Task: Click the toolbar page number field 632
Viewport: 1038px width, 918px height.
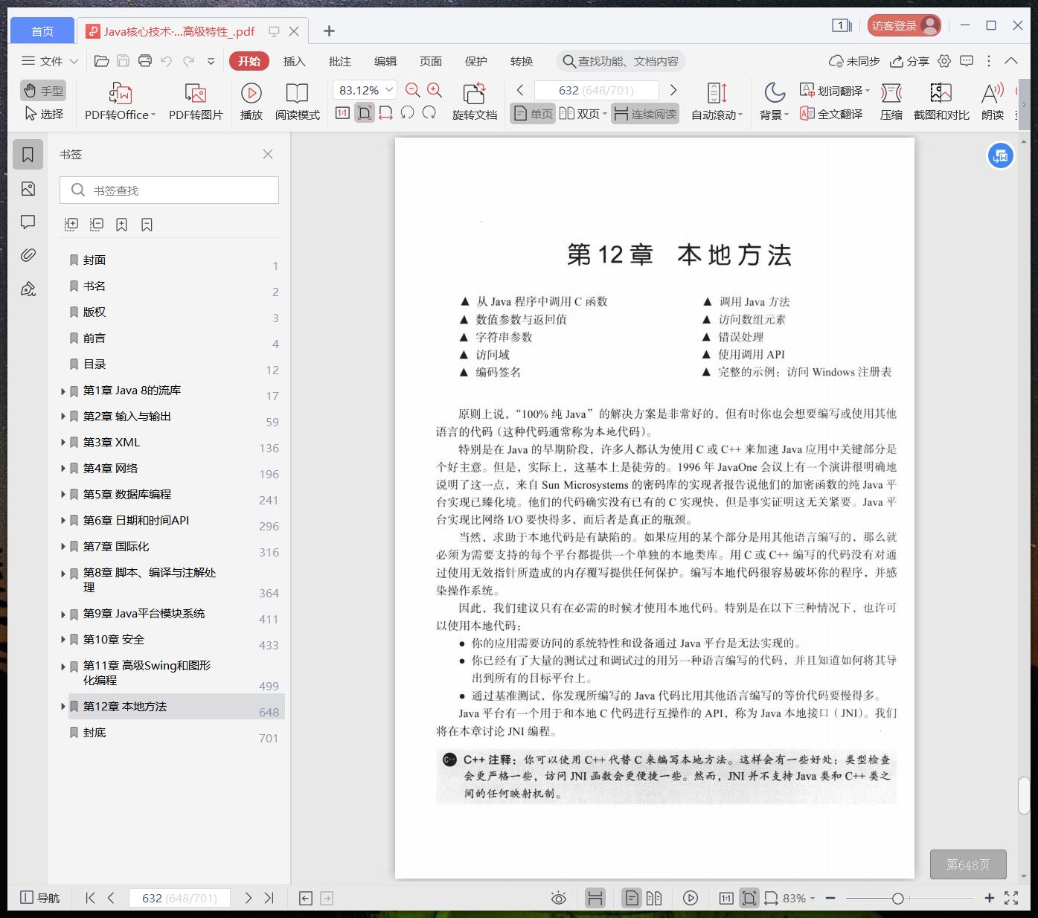Action: pyautogui.click(x=596, y=90)
